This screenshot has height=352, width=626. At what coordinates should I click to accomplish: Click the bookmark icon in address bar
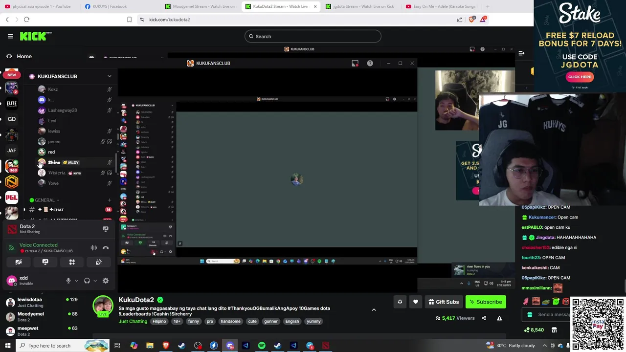(x=129, y=20)
